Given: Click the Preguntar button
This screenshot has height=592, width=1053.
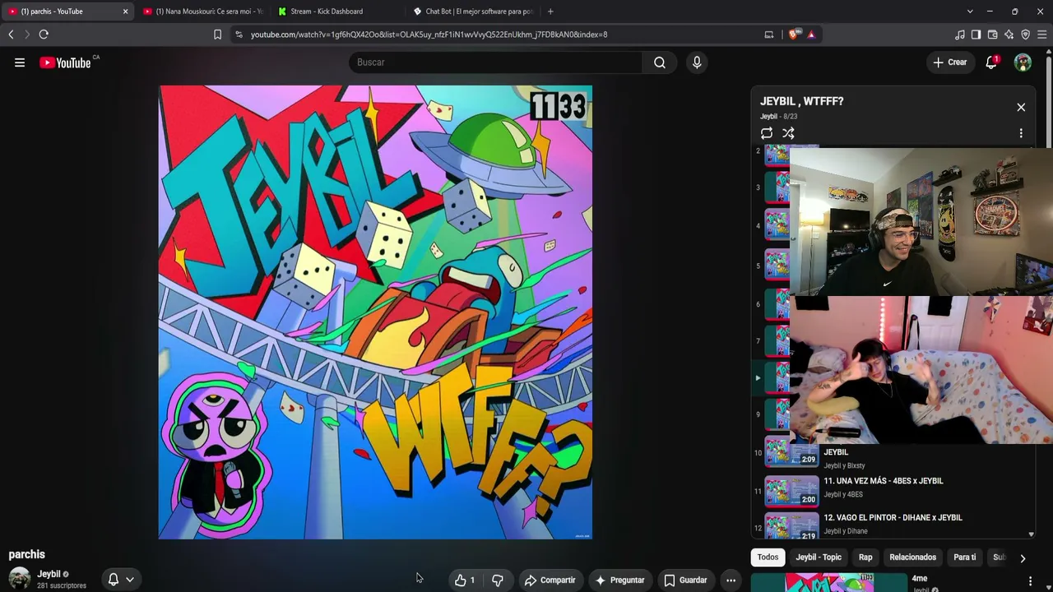Looking at the screenshot, I should click(x=619, y=580).
